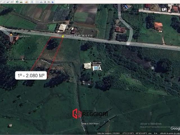
Task: Click longitude 48°38'16.89"O in status bar
Action: [141, 133]
